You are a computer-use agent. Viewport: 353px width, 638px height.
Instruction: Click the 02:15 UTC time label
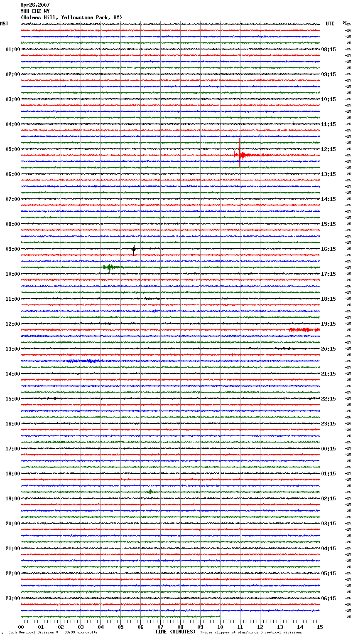click(328, 499)
